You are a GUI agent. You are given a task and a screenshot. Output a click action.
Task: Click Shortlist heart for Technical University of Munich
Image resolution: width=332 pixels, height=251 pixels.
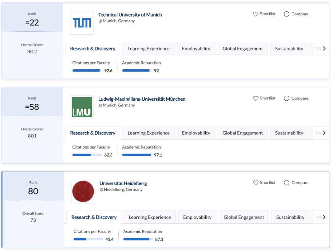[255, 14]
